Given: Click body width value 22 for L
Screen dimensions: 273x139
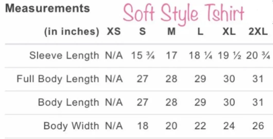Looking at the screenshot, I should click(200, 126).
